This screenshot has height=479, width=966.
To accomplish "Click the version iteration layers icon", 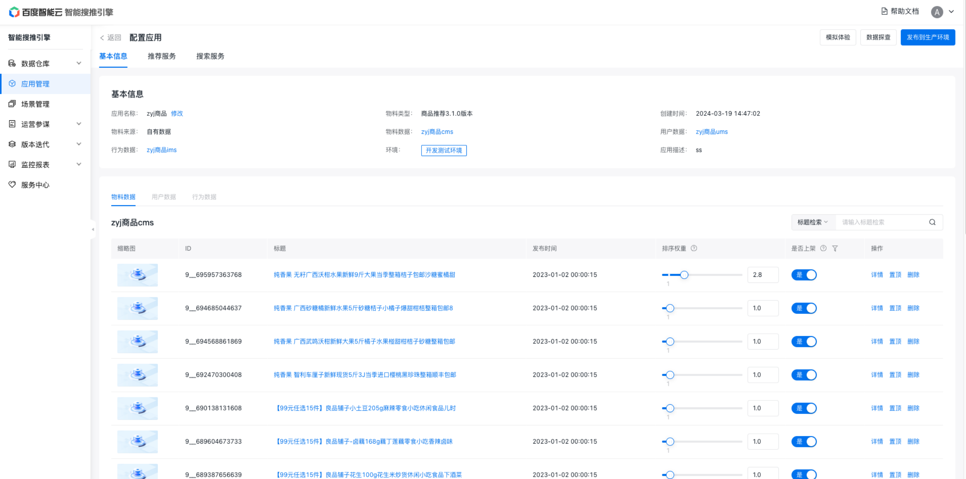I will 12,144.
